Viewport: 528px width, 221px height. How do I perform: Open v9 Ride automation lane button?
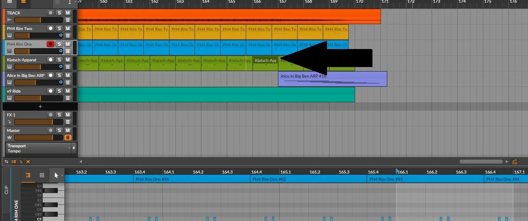click(x=68, y=98)
